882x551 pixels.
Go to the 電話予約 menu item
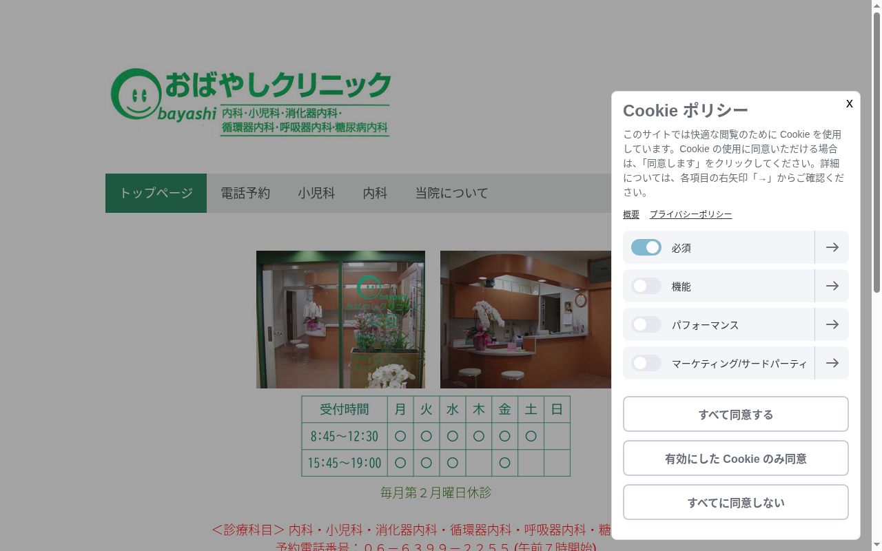tap(245, 193)
